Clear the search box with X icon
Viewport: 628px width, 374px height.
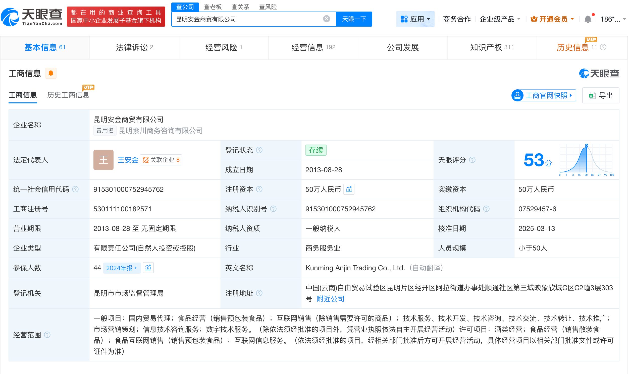coord(327,19)
